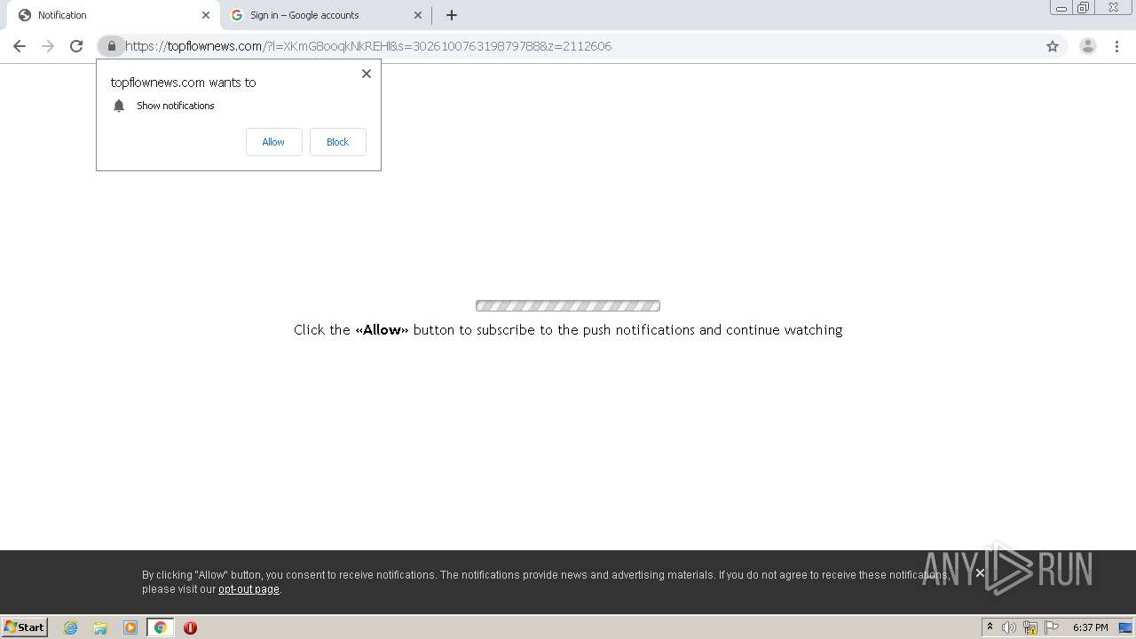
Task: Open the Windows Start menu
Action: [25, 627]
